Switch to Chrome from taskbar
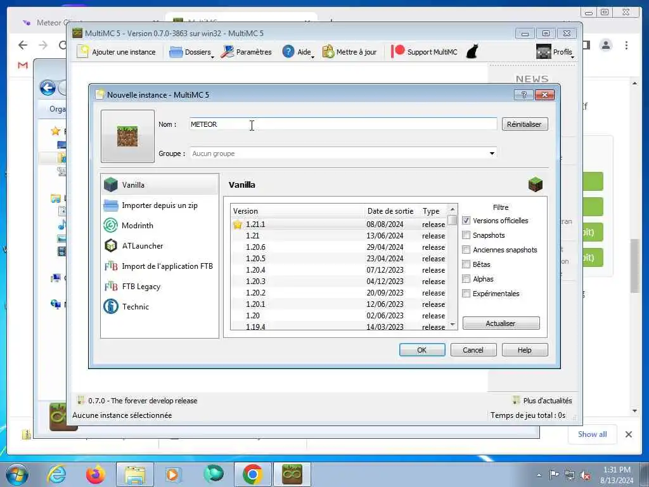This screenshot has height=487, width=649. click(x=252, y=474)
